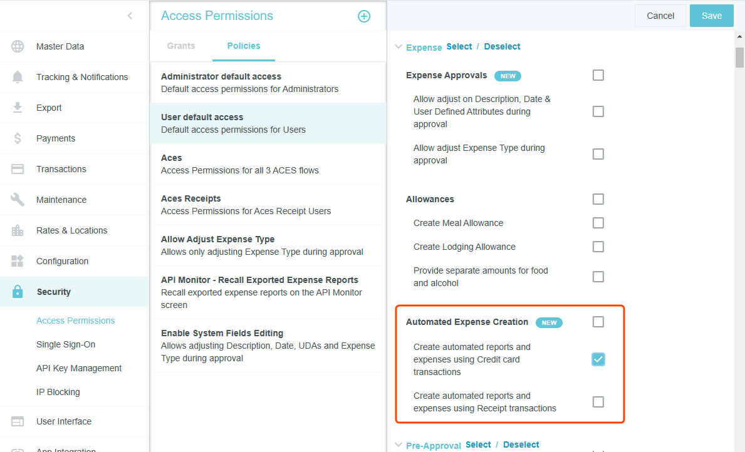Viewport: 745px width, 452px height.
Task: Collapse the left sidebar with chevron
Action: tap(130, 16)
